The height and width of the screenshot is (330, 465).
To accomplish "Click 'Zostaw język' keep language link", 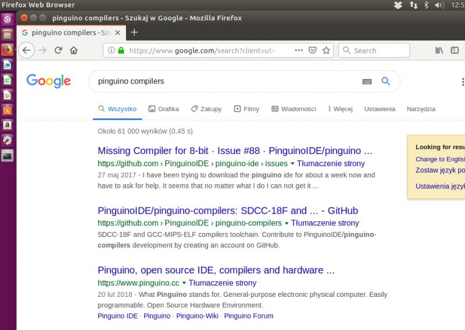I will click(x=440, y=170).
